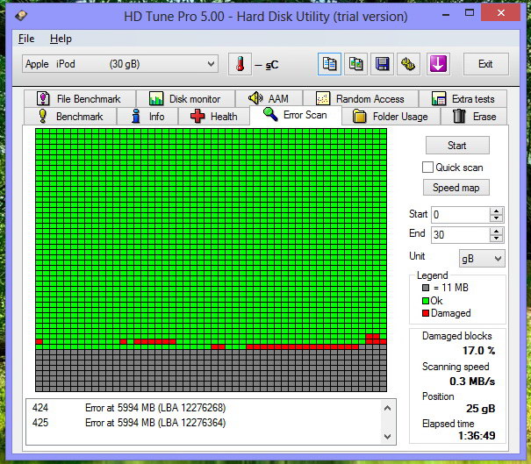Click the End value input field

click(459, 235)
